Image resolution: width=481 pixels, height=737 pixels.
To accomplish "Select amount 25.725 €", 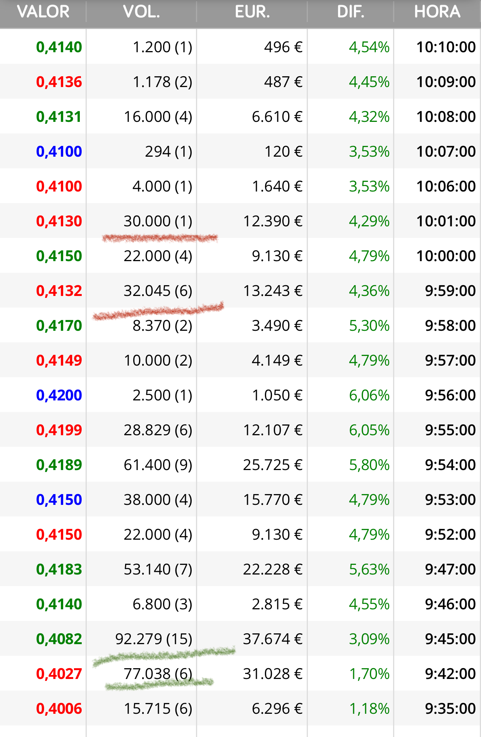I will coord(273,465).
